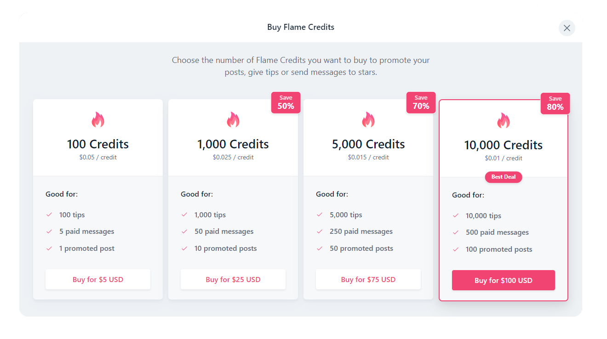The height and width of the screenshot is (339, 607).
Task: Click the Save 80% badge
Action: [x=555, y=103]
